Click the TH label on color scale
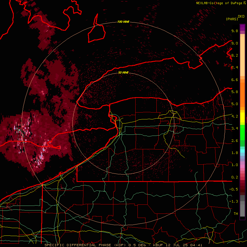Viewport: 247px width, 247px height. [236, 214]
